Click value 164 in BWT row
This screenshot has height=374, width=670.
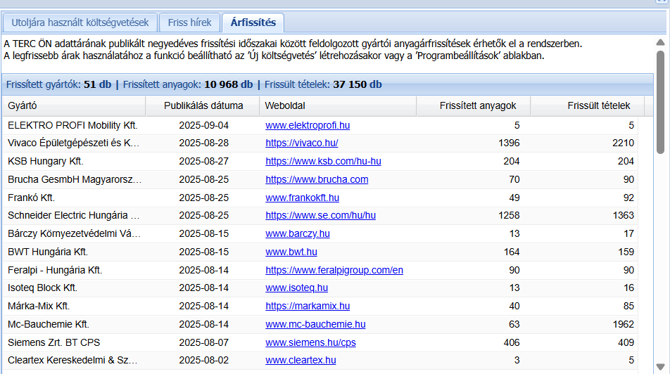click(512, 252)
